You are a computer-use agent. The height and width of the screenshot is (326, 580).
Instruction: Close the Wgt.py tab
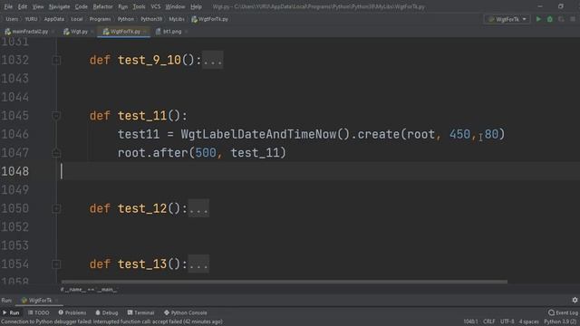tap(92, 32)
